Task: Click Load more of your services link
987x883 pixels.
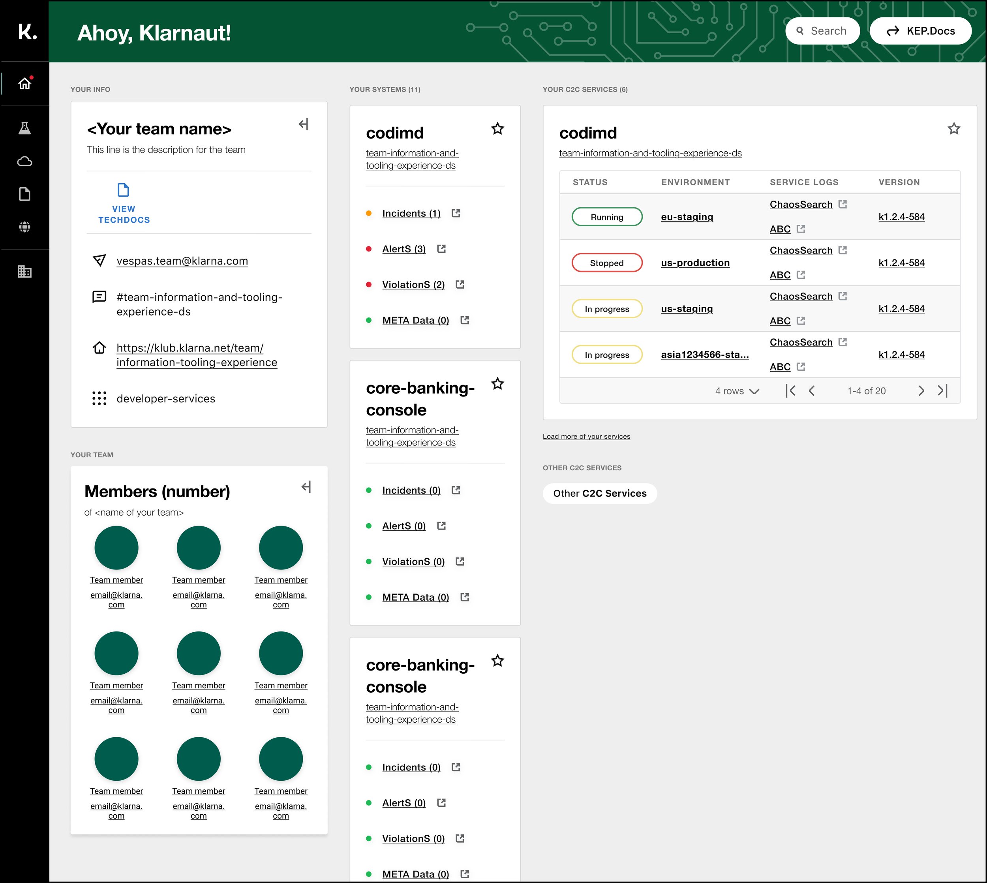Action: 586,436
